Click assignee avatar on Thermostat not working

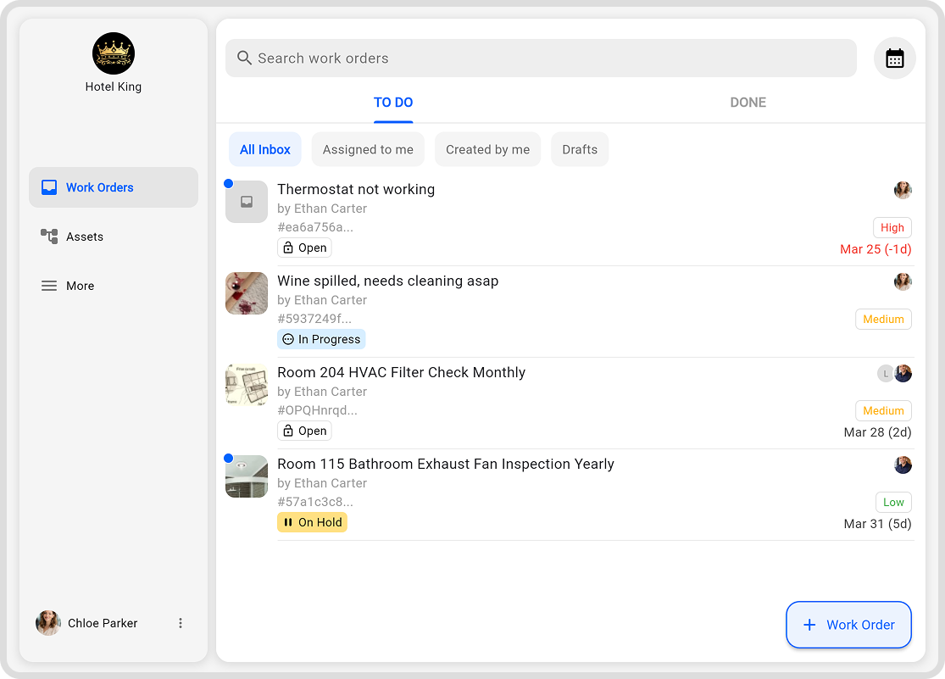tap(903, 190)
